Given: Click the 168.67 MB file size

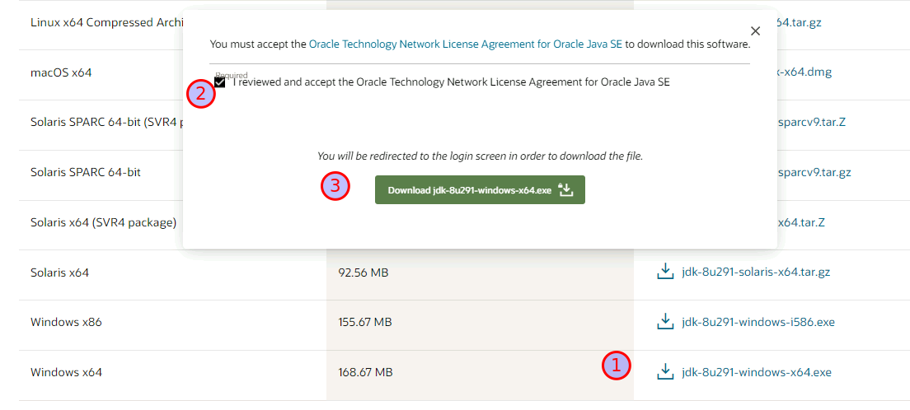Looking at the screenshot, I should 365,372.
